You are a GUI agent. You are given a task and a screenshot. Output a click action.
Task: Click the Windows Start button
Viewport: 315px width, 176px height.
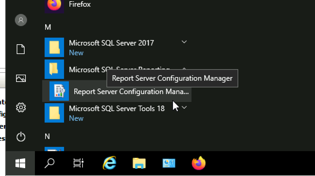(20, 163)
